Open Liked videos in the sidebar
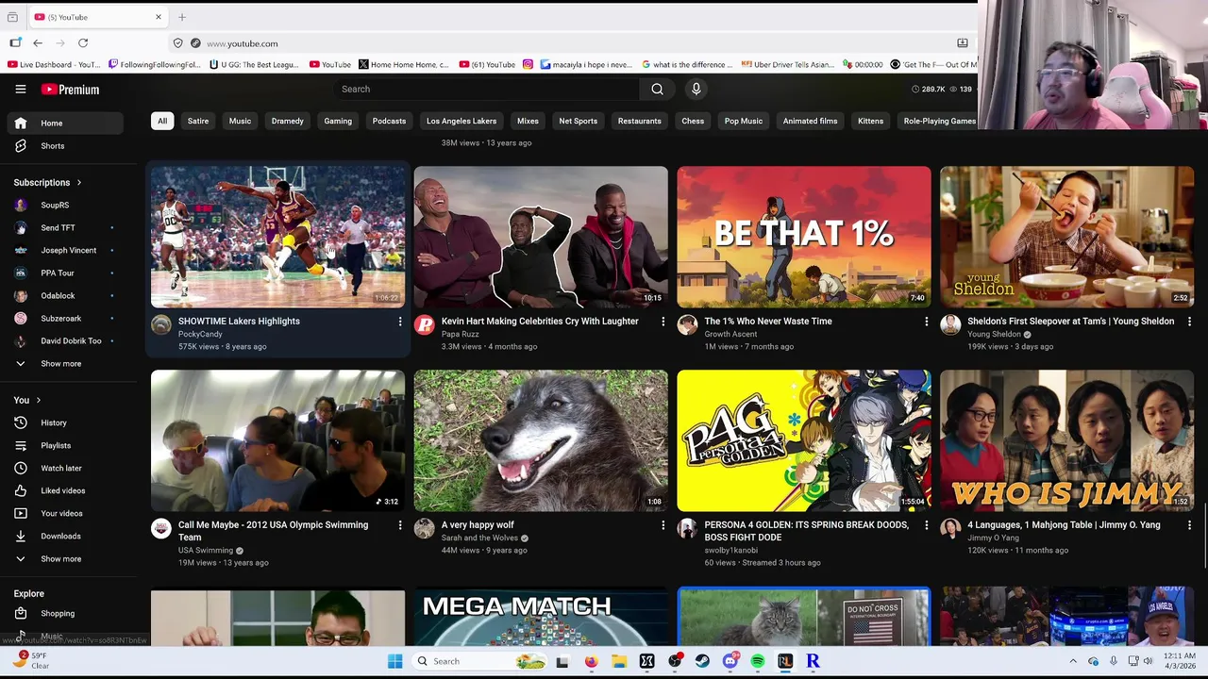 pos(65,490)
